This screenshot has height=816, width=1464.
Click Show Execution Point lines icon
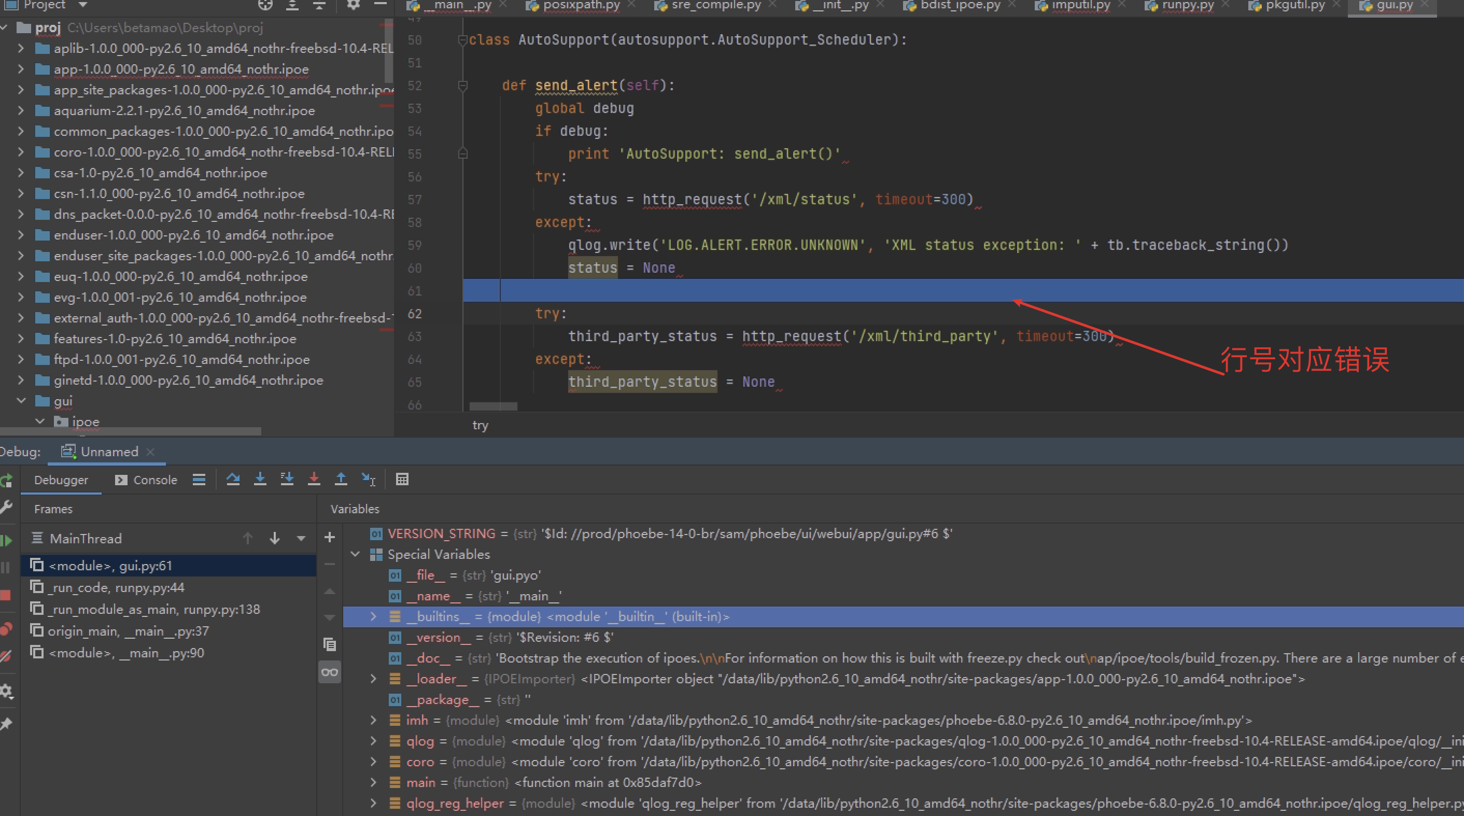point(199,480)
